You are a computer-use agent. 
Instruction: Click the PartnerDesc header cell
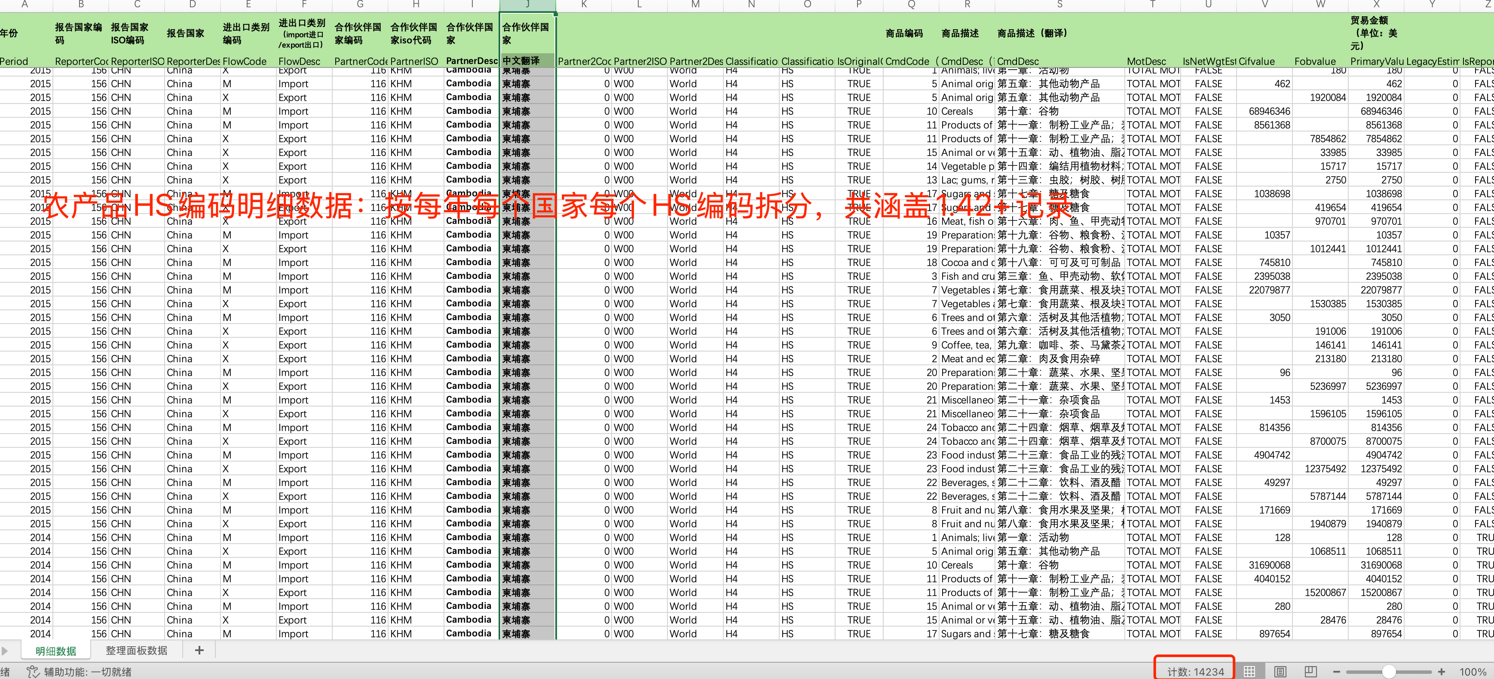pyautogui.click(x=471, y=61)
